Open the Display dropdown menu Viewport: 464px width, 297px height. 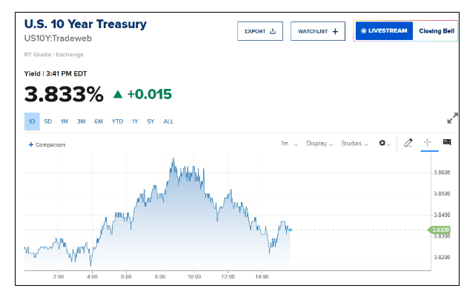(x=319, y=144)
